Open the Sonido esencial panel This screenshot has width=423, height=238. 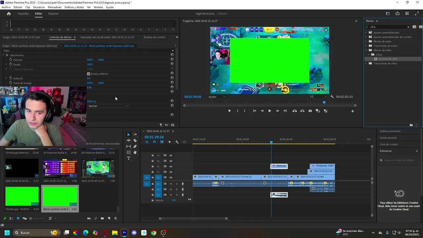[x=388, y=138]
